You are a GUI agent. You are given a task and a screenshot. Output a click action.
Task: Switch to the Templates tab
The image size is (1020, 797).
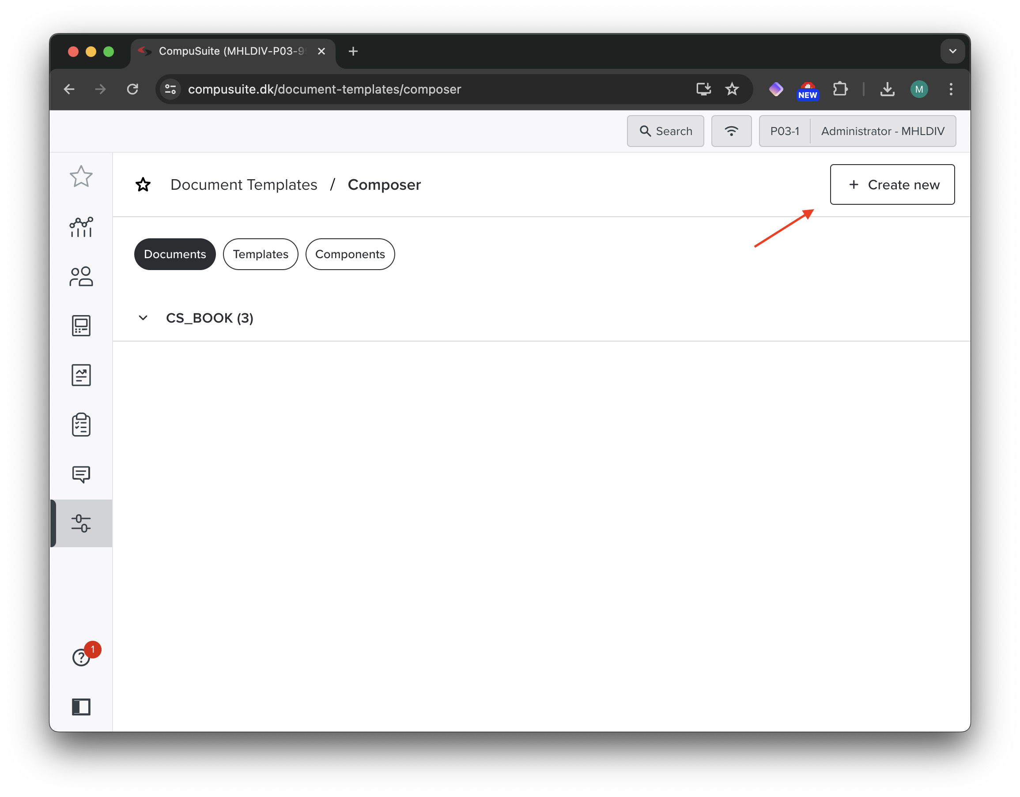[260, 254]
